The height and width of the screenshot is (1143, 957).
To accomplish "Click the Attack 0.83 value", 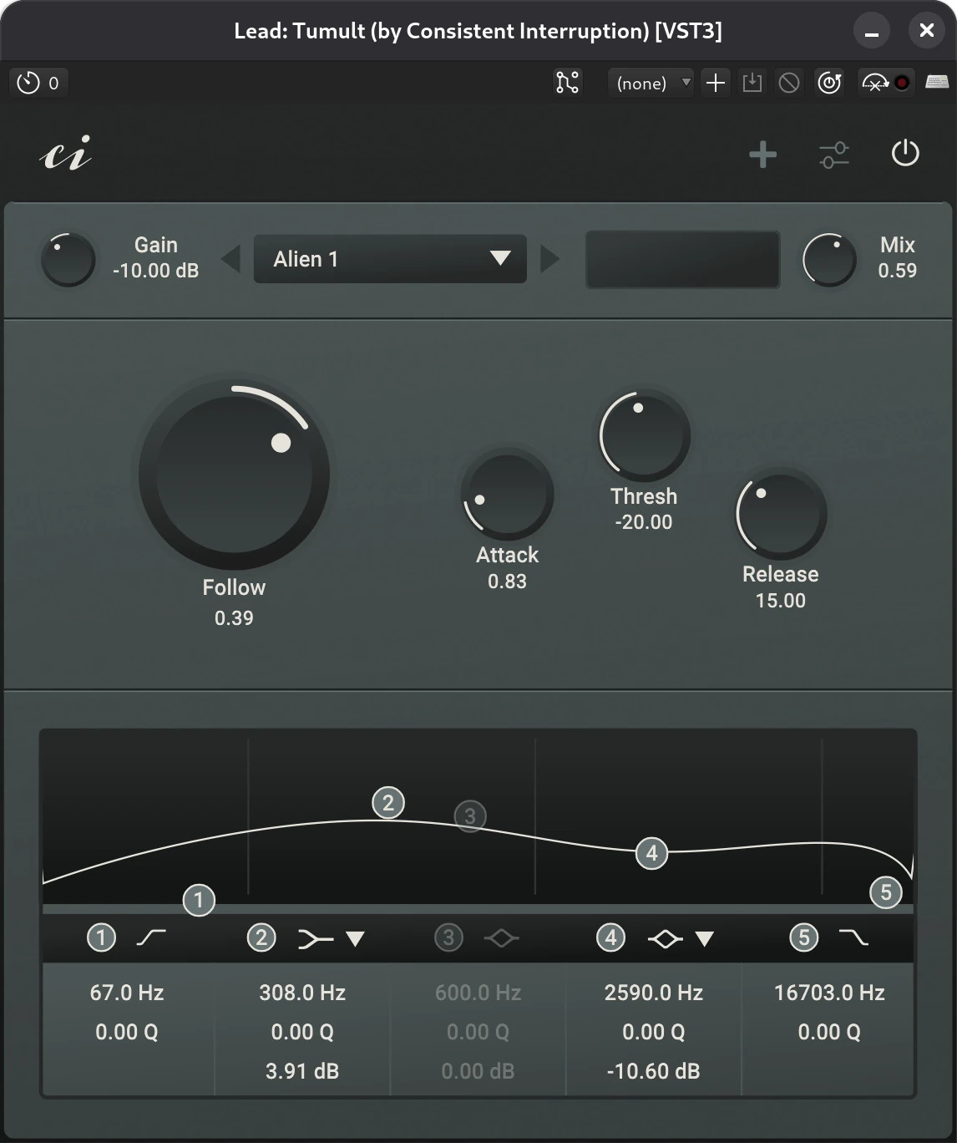I will point(508,582).
